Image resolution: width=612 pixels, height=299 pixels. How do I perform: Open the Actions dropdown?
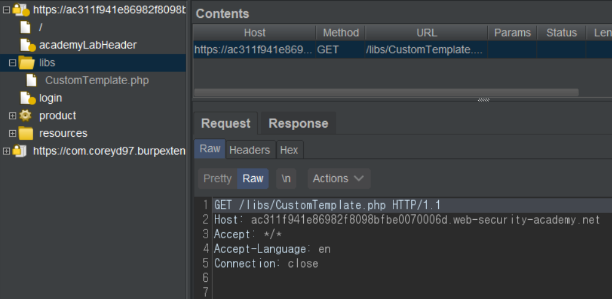338,179
